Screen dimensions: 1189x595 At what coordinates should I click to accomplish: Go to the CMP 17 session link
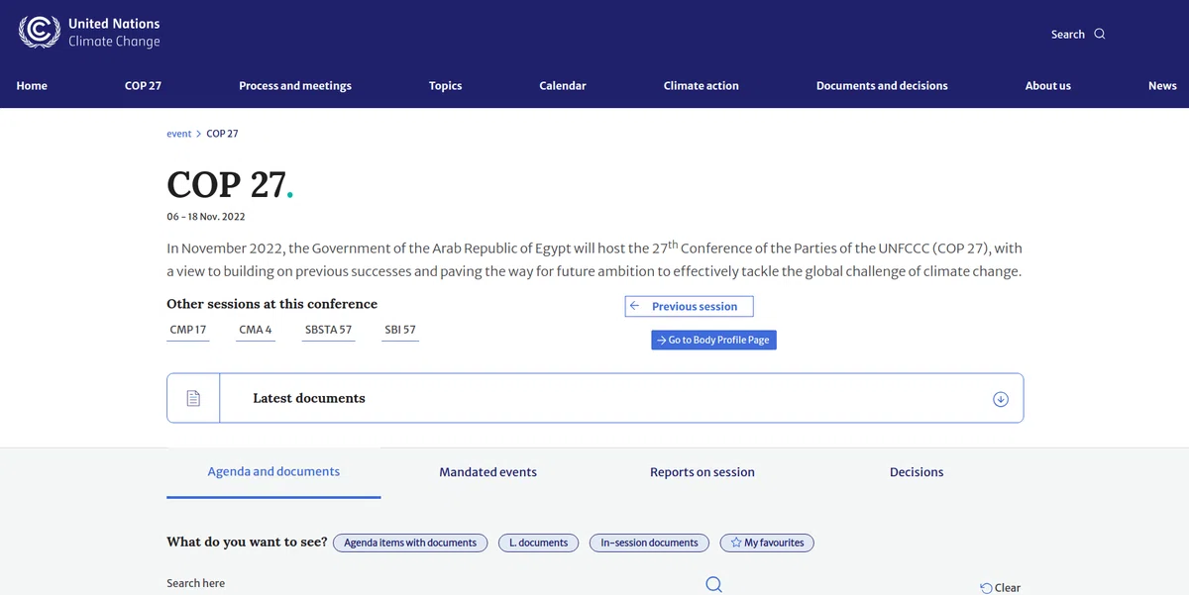[x=188, y=330]
